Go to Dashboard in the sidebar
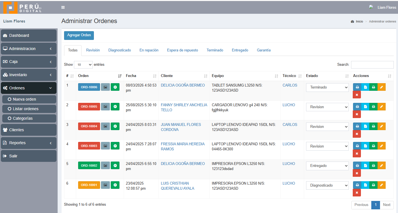The image size is (398, 213). click(x=29, y=35)
